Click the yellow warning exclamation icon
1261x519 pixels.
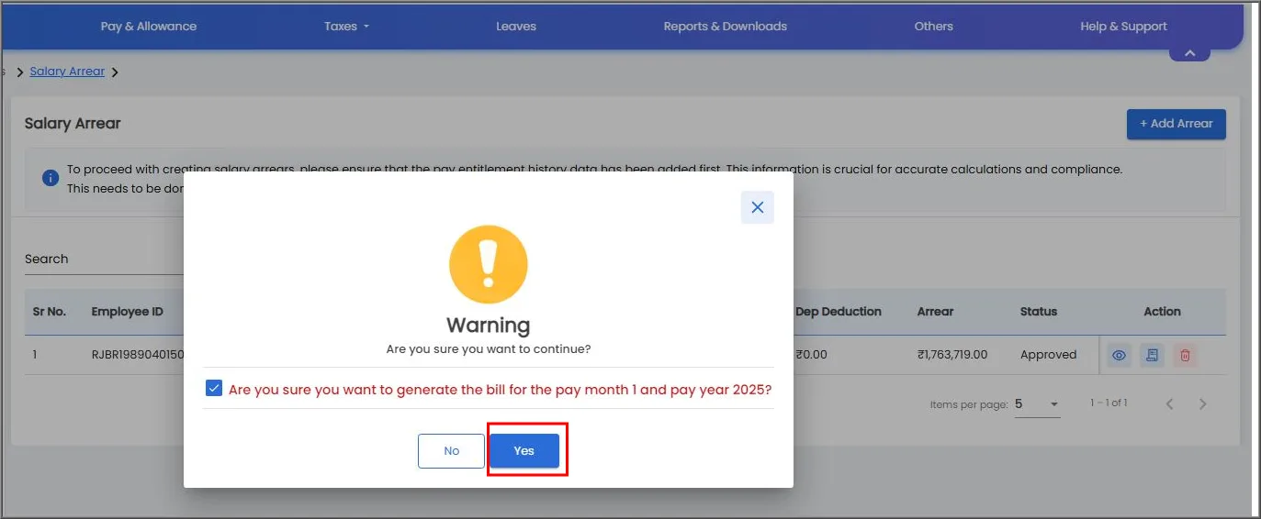click(x=489, y=265)
